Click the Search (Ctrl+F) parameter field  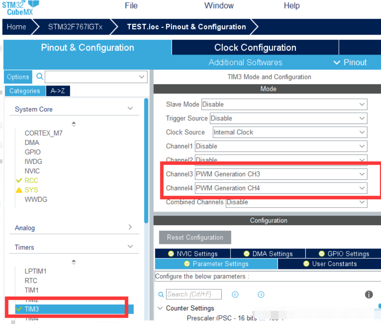point(194,295)
